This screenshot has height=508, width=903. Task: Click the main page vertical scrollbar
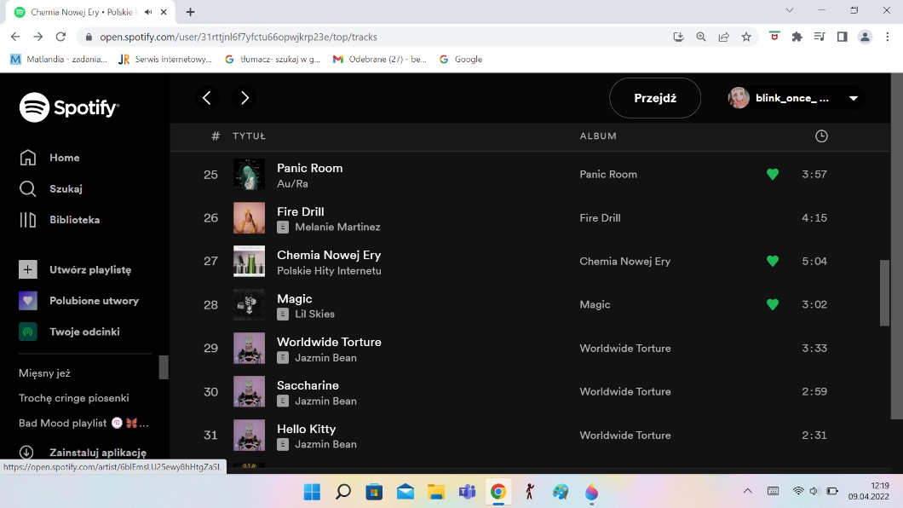(884, 292)
